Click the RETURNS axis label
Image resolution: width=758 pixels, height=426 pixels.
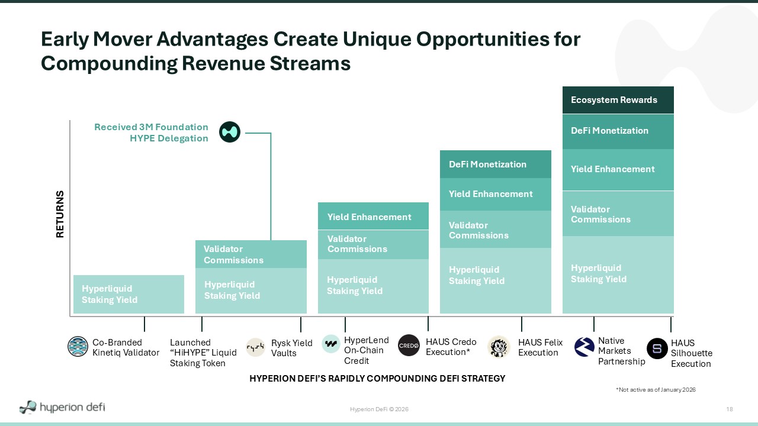point(60,214)
